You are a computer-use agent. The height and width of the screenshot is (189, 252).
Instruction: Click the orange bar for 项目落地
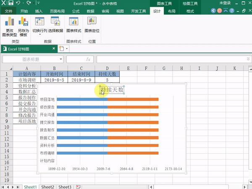click(x=133, y=99)
